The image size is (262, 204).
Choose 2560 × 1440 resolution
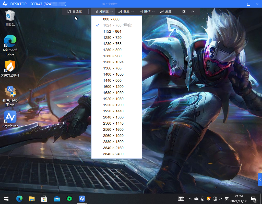[x=113, y=123]
